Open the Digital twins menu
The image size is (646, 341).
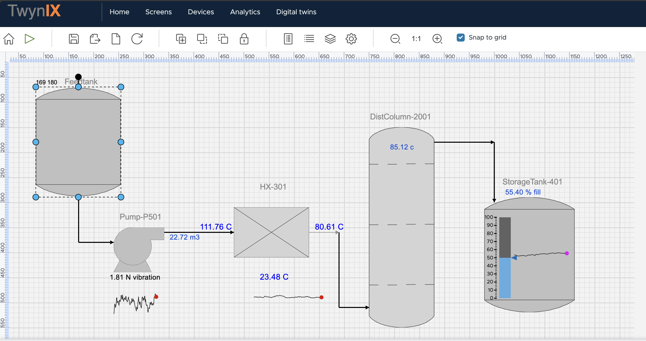click(x=296, y=12)
